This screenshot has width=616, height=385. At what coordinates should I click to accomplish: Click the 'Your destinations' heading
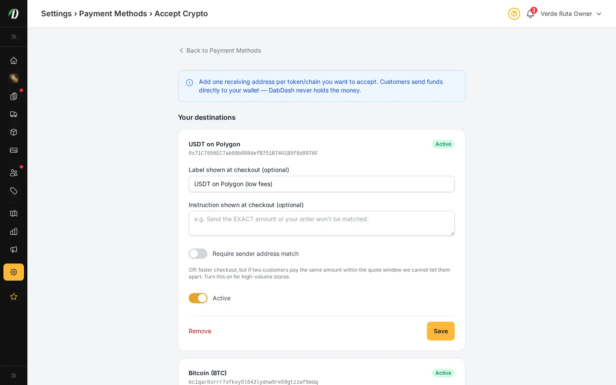click(207, 117)
